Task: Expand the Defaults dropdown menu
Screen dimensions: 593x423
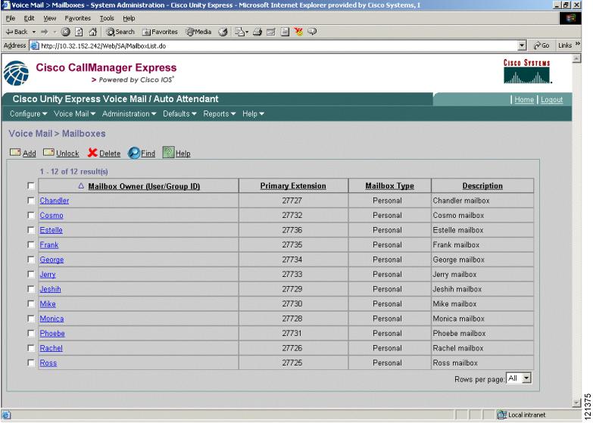Action: [179, 114]
